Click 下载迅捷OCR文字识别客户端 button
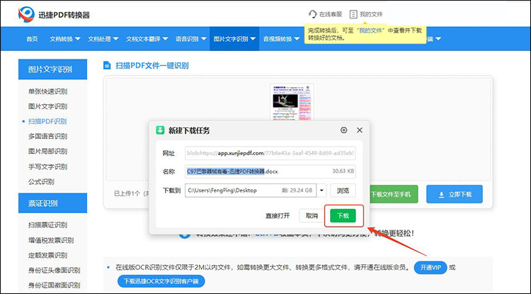Viewport: 531px width, 294px height. coord(161,281)
